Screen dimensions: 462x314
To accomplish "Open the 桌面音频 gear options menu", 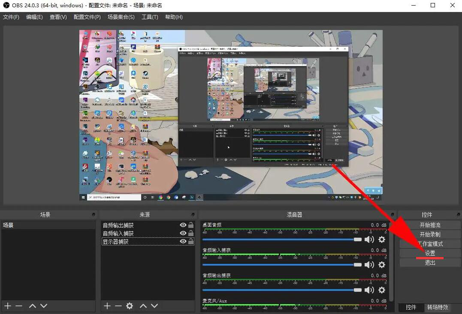I will (x=382, y=239).
